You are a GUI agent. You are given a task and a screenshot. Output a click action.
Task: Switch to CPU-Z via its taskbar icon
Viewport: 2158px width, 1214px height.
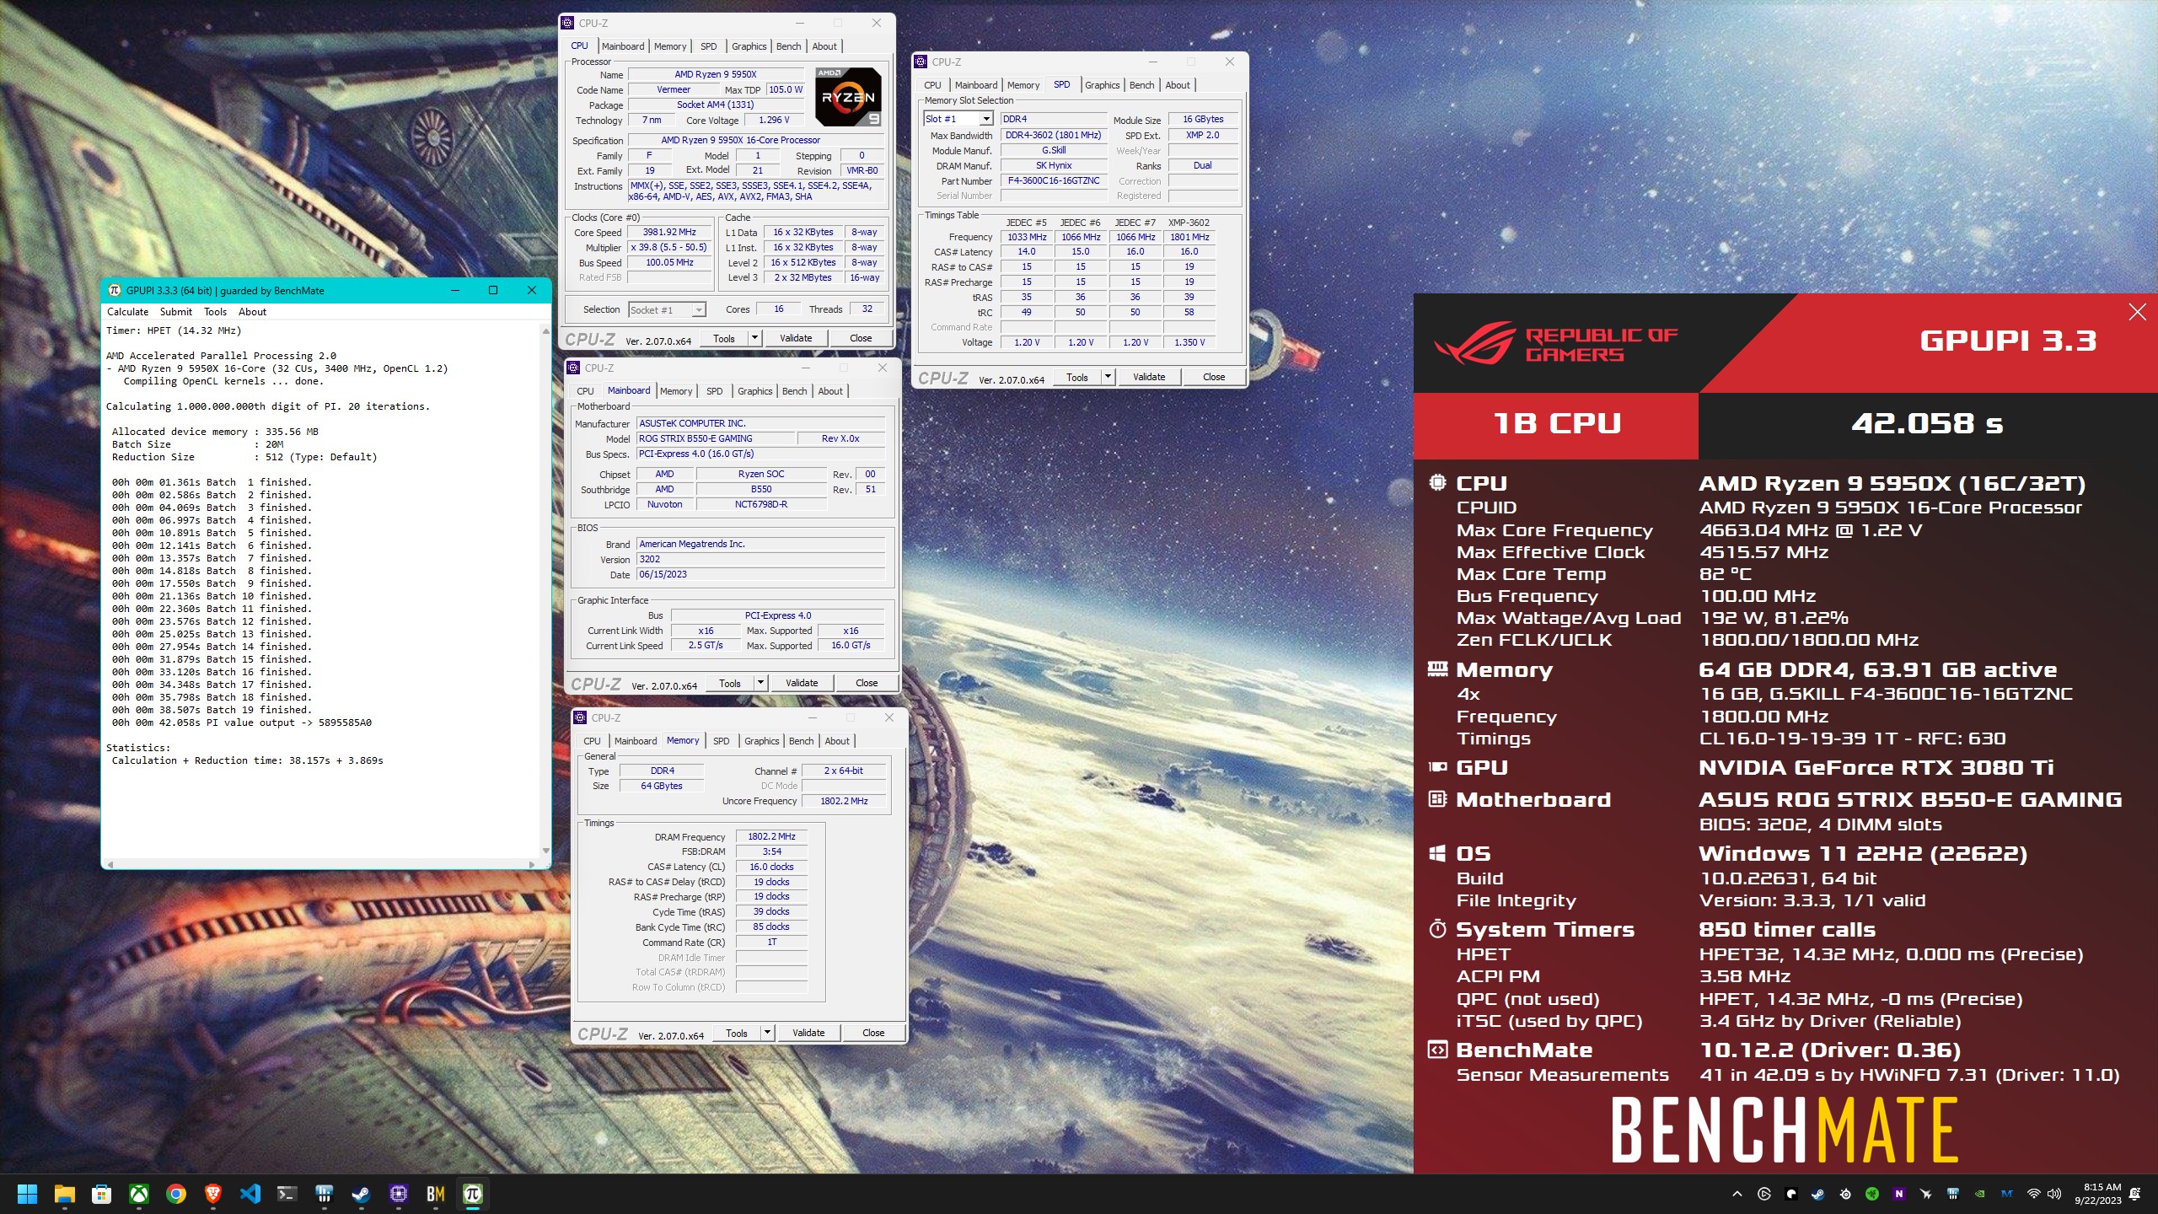[399, 1194]
